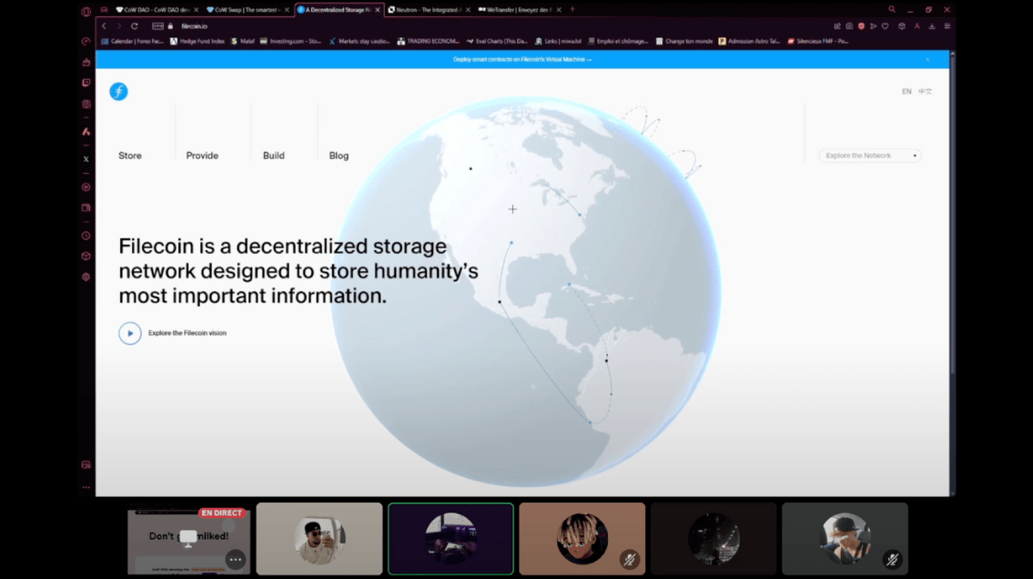Open the history clock icon in sidebar
Viewport: 1033px width, 579px height.
86,236
